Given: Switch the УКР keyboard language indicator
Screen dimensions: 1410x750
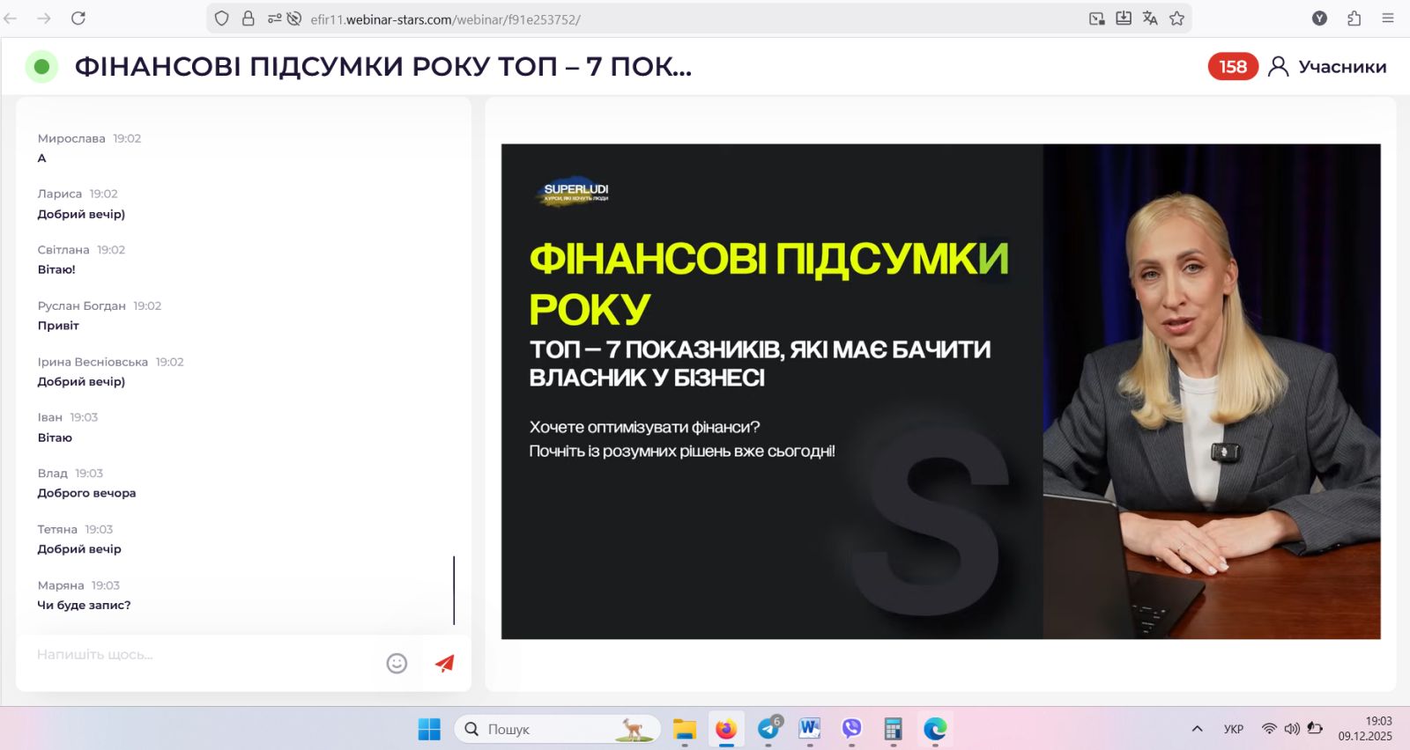Looking at the screenshot, I should [x=1234, y=729].
